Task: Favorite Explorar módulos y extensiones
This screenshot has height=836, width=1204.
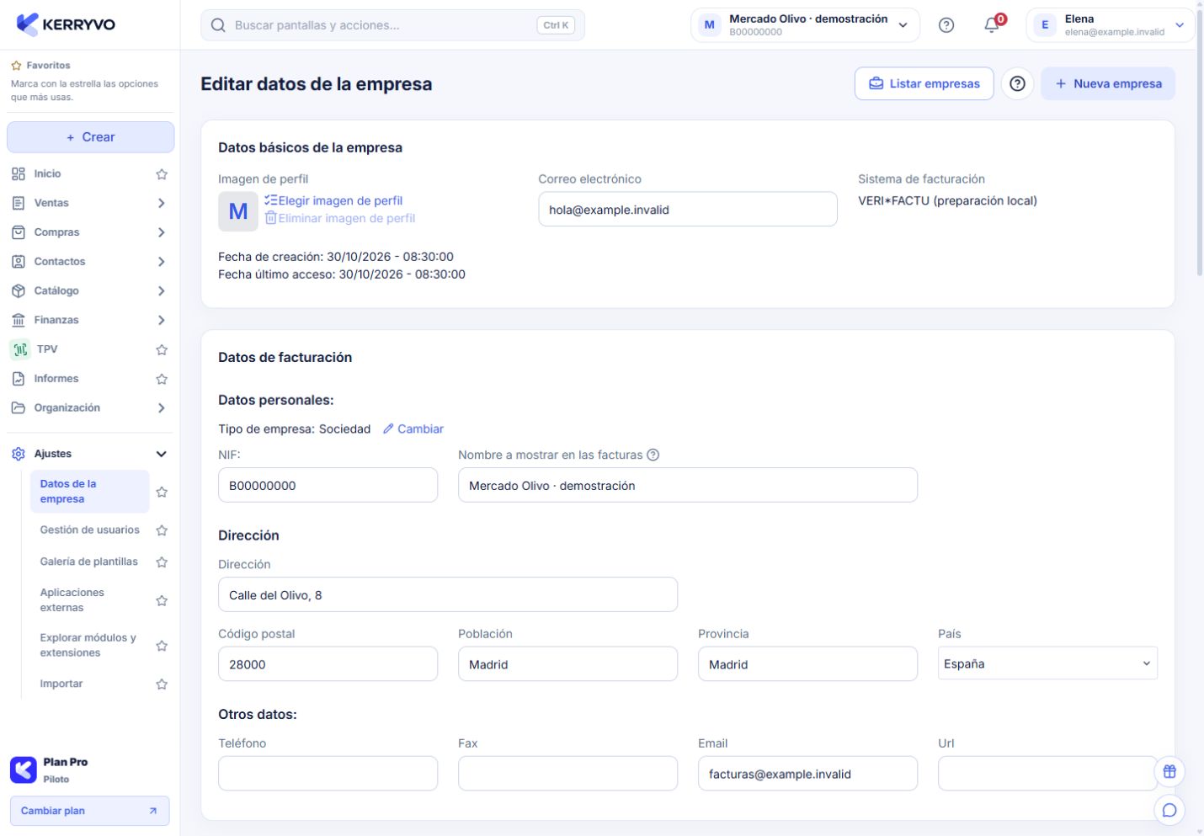Action: 162,646
